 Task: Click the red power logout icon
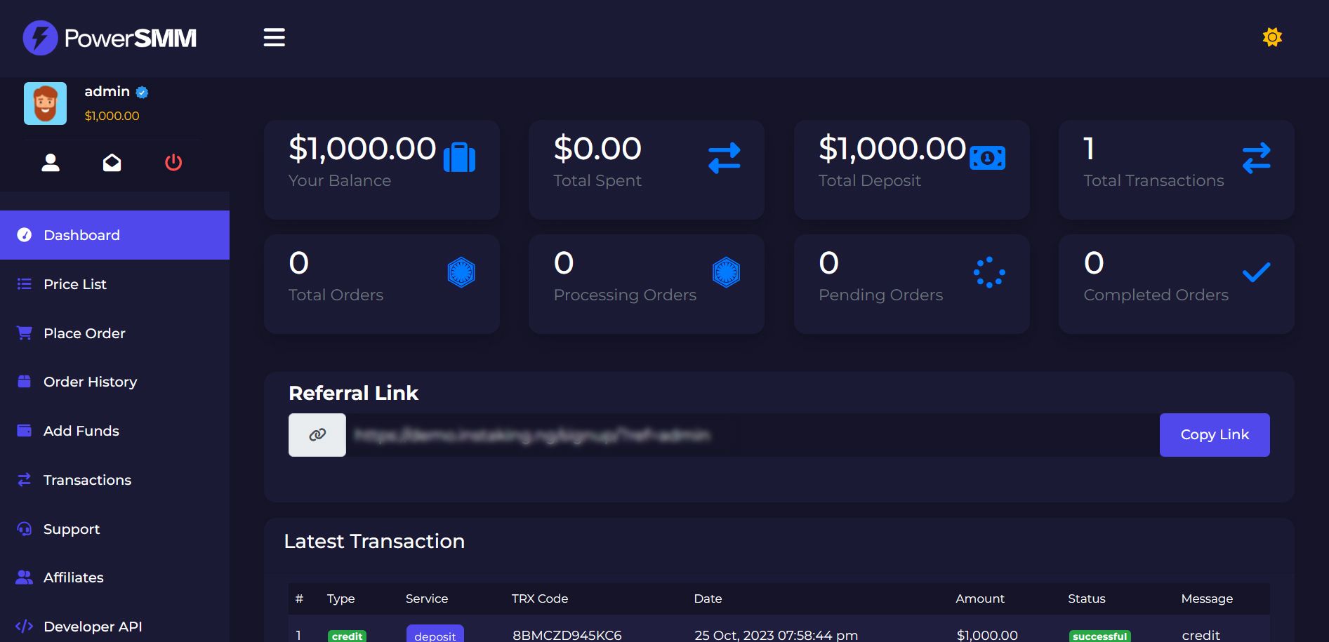coord(173,163)
